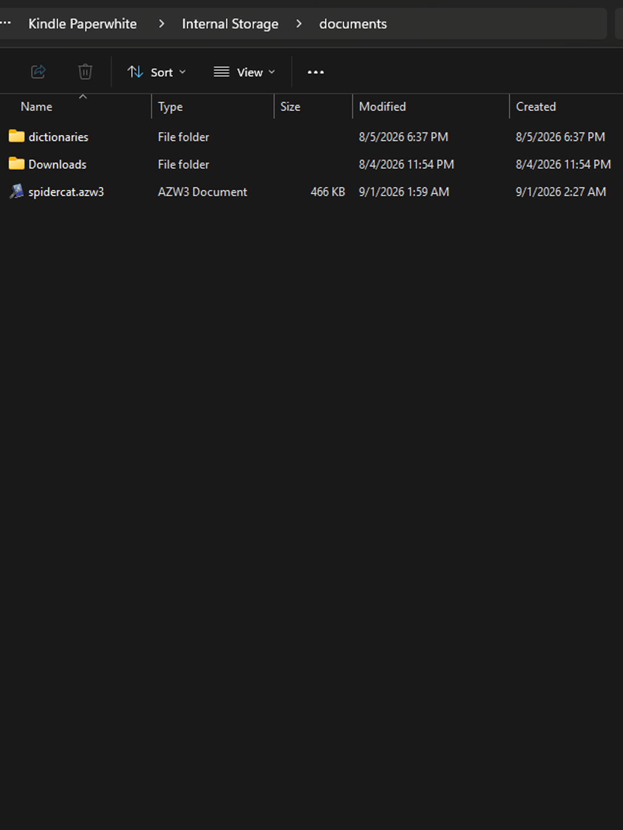This screenshot has height=830, width=623.
Task: Go to Kindle Paperwhite in breadcrumb
Action: tap(82, 23)
